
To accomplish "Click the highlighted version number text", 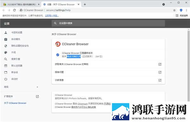I will pos(74,57).
